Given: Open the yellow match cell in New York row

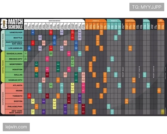Looking at the screenshot, I should pyautogui.click(x=33, y=112).
